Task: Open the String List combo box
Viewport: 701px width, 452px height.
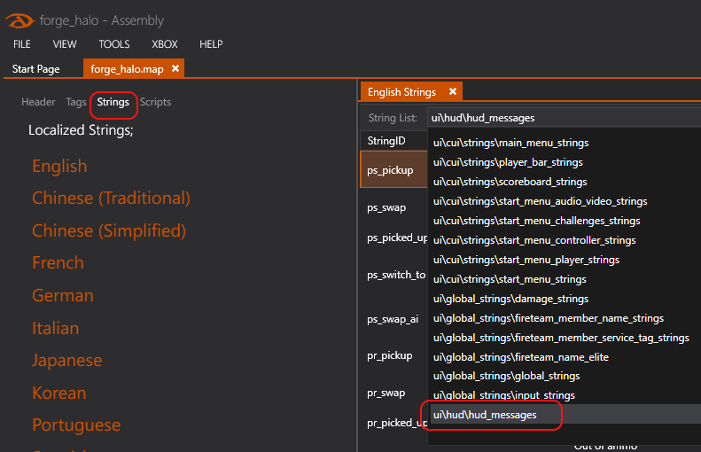Action: [x=563, y=117]
